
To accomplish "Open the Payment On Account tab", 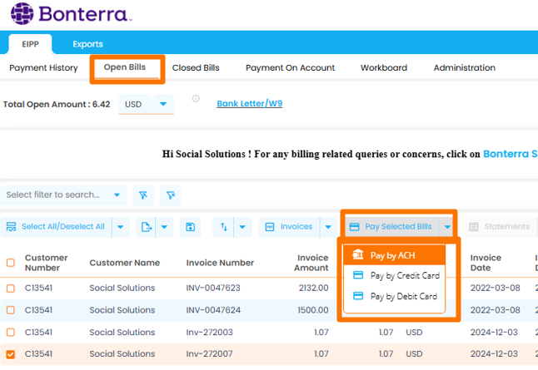I will [291, 68].
